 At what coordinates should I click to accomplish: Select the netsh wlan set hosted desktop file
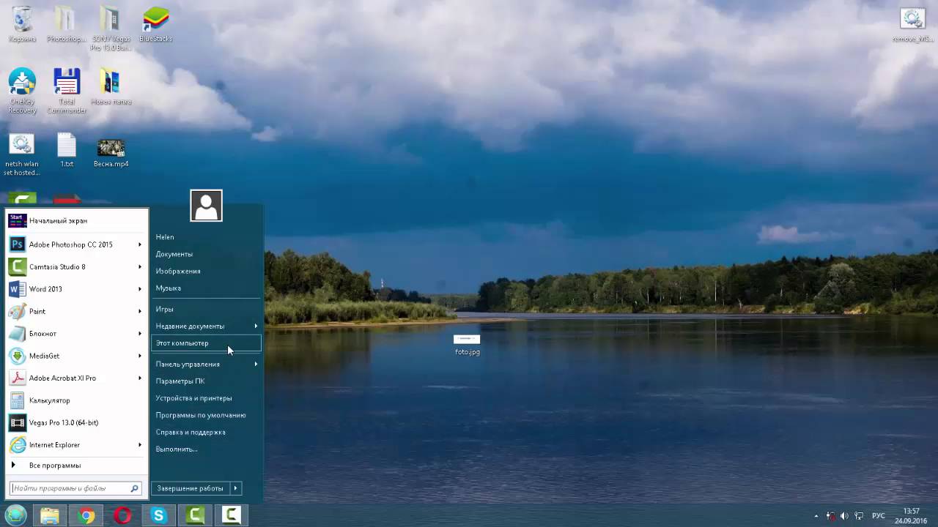point(22,154)
